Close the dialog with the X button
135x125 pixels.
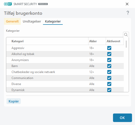127,4
